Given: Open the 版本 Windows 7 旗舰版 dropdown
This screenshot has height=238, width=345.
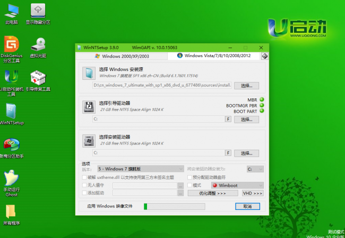Looking at the screenshot, I should 141,169.
